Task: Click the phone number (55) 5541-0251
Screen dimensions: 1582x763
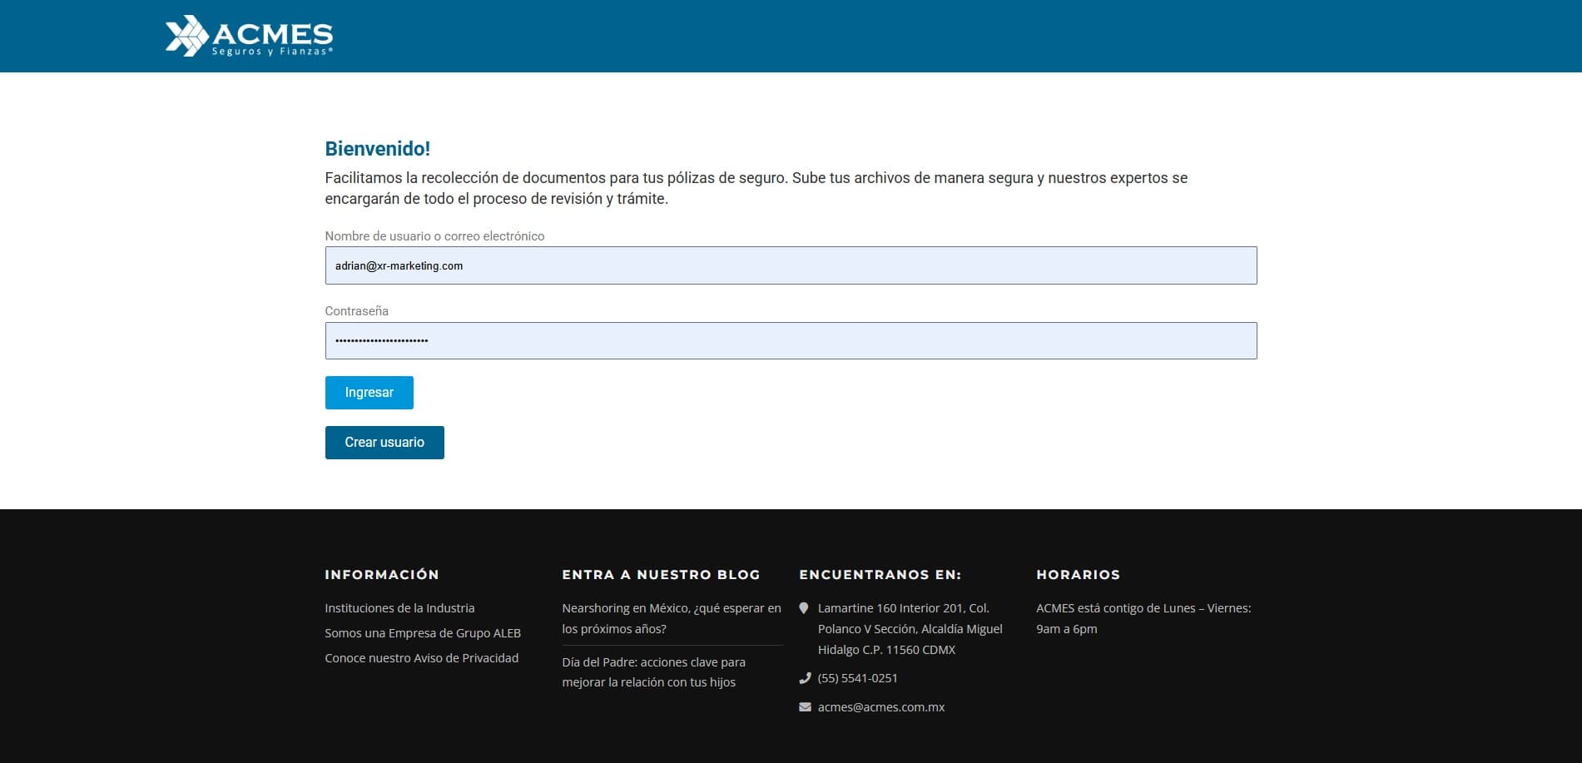Action: [x=858, y=678]
